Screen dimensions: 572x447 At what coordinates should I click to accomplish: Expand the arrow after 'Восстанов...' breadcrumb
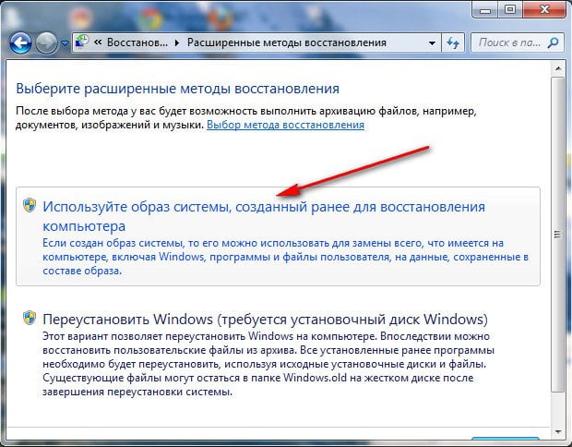point(179,42)
